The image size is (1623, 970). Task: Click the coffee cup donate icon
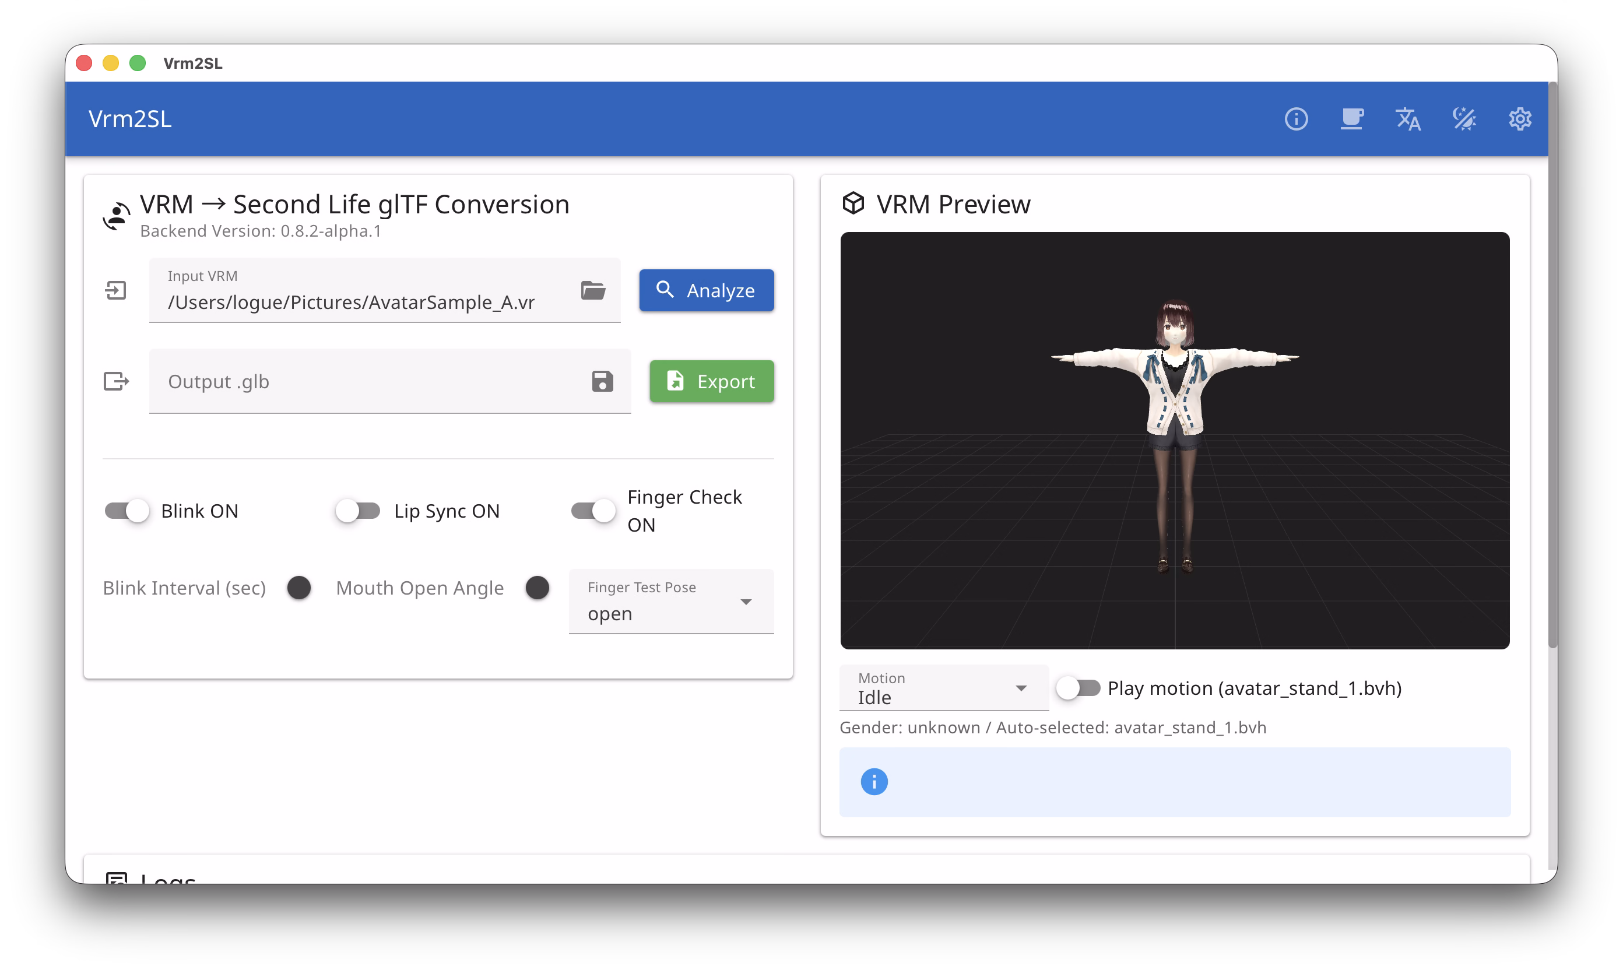point(1351,119)
